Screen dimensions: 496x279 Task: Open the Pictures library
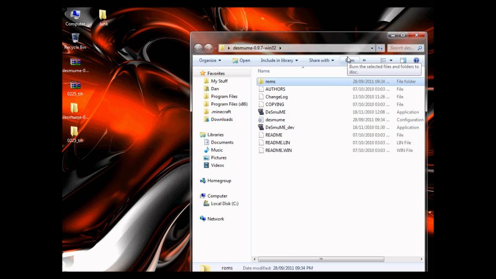click(219, 158)
